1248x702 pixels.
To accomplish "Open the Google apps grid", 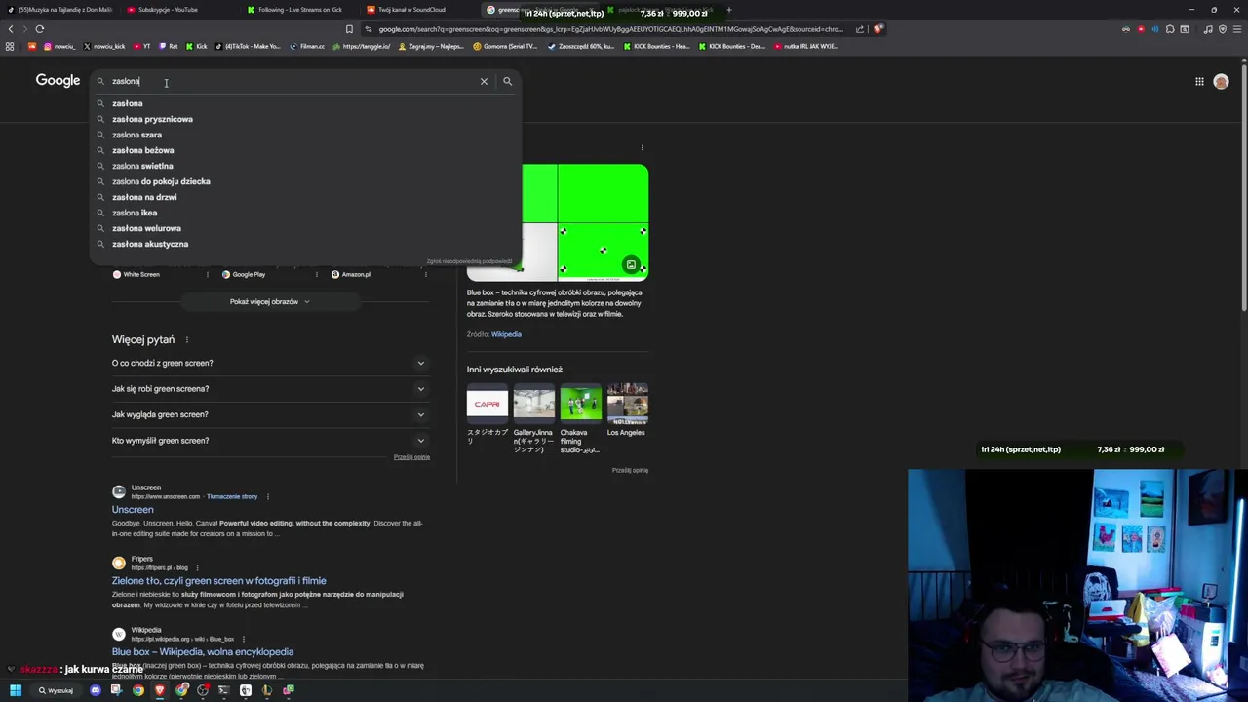I will (1199, 81).
